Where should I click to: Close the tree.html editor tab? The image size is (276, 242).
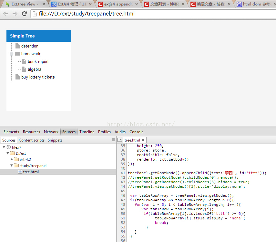143,140
